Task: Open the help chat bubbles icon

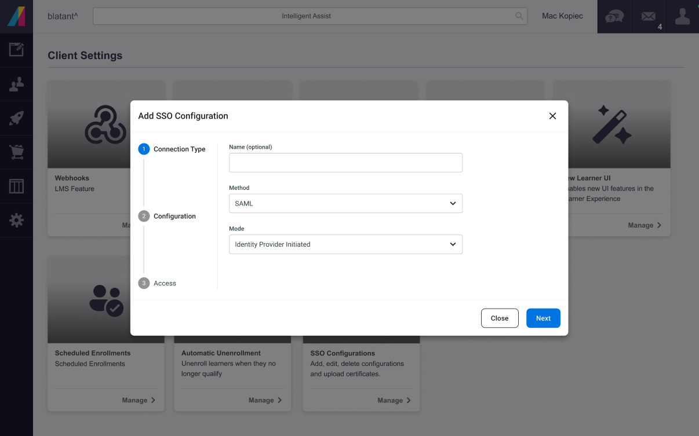Action: (614, 17)
